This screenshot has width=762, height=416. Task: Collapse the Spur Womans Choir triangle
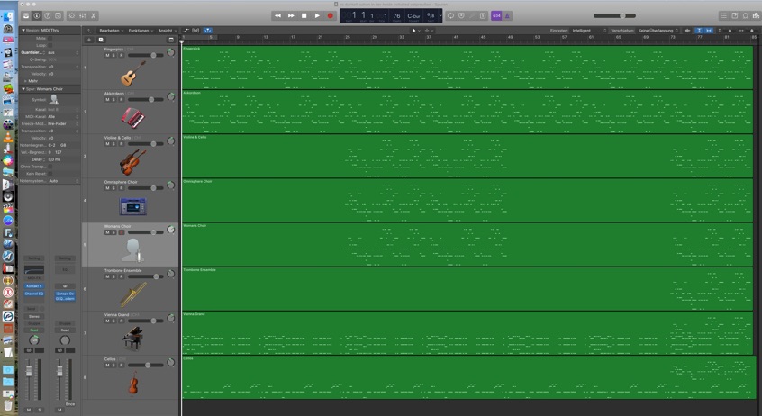click(23, 89)
